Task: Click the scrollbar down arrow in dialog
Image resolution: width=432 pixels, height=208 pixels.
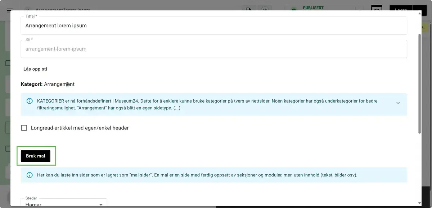Action: click(x=419, y=203)
